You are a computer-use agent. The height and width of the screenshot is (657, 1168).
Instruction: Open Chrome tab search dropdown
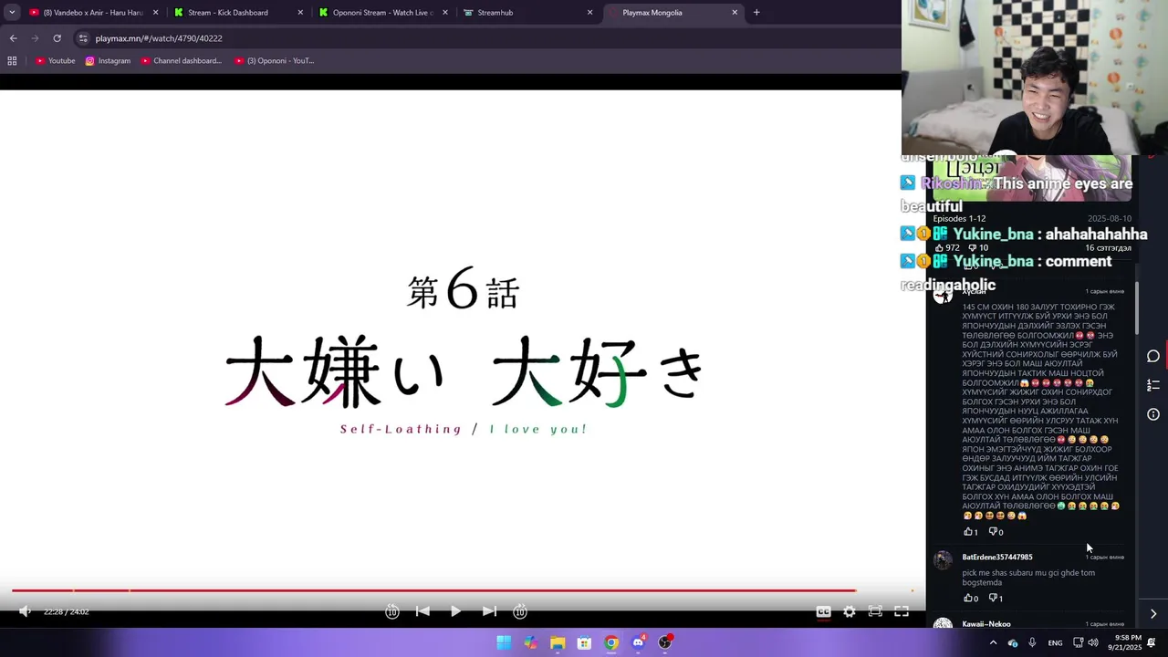pos(11,13)
